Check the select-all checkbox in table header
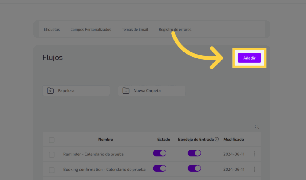The height and width of the screenshot is (180, 306). coord(52,140)
